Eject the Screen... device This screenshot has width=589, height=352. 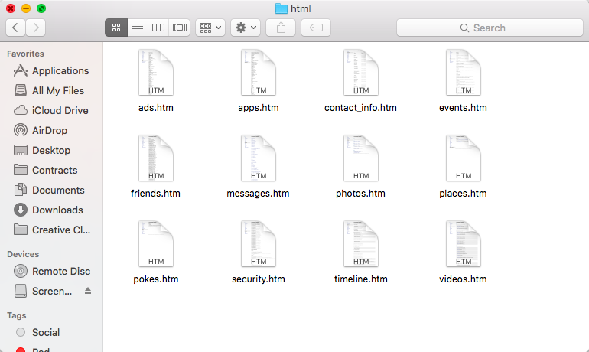(87, 291)
